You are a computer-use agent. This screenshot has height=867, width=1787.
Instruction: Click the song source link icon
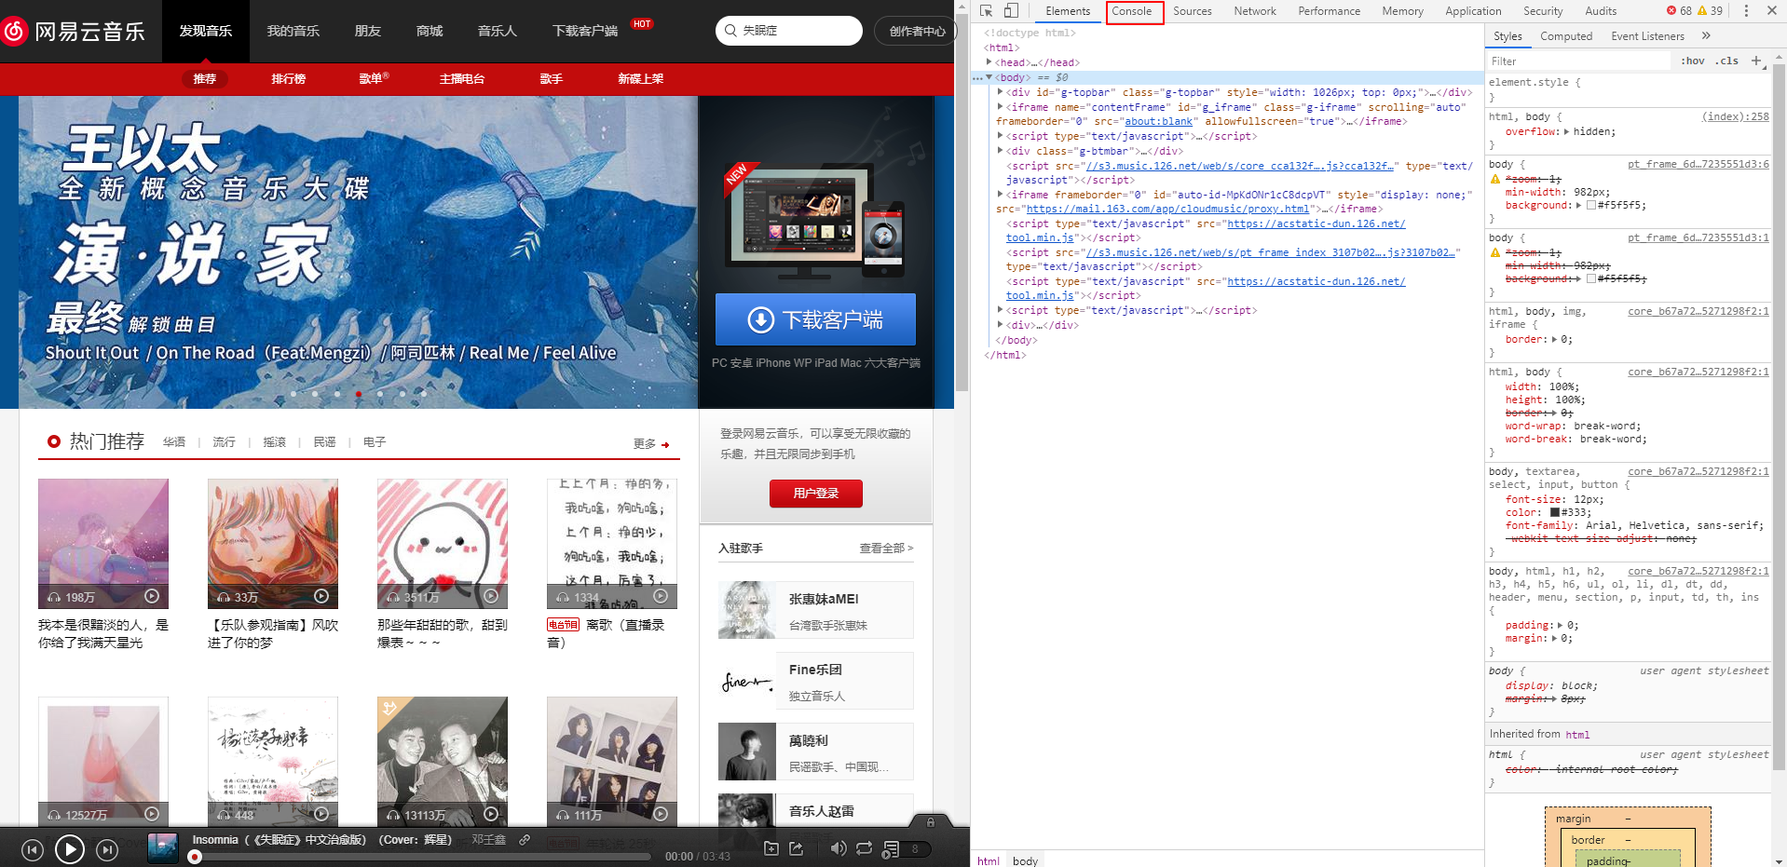tap(525, 840)
